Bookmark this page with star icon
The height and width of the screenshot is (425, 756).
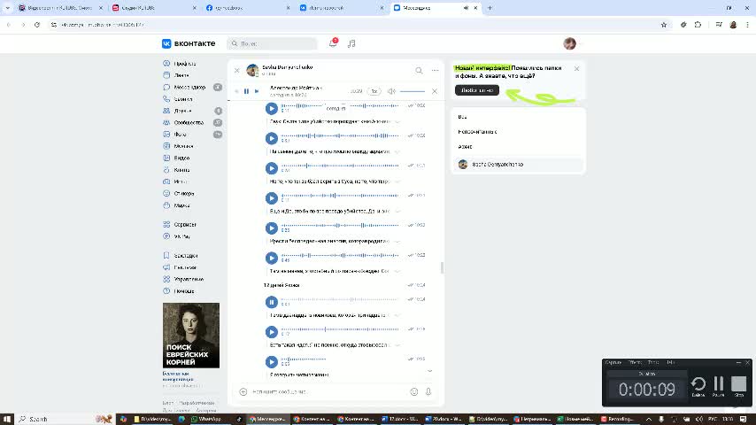click(664, 25)
